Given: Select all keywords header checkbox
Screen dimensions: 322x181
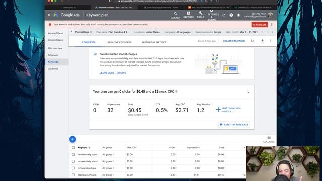Looking at the screenshot, I should tap(73, 147).
